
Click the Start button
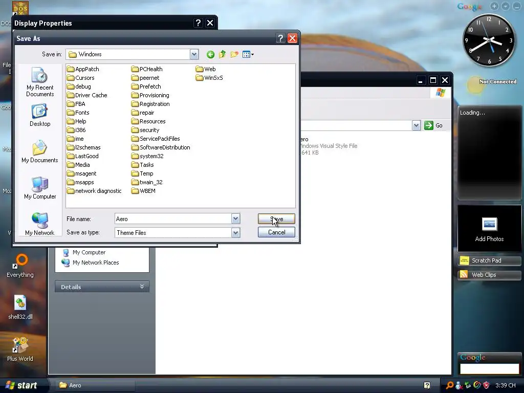click(21, 385)
